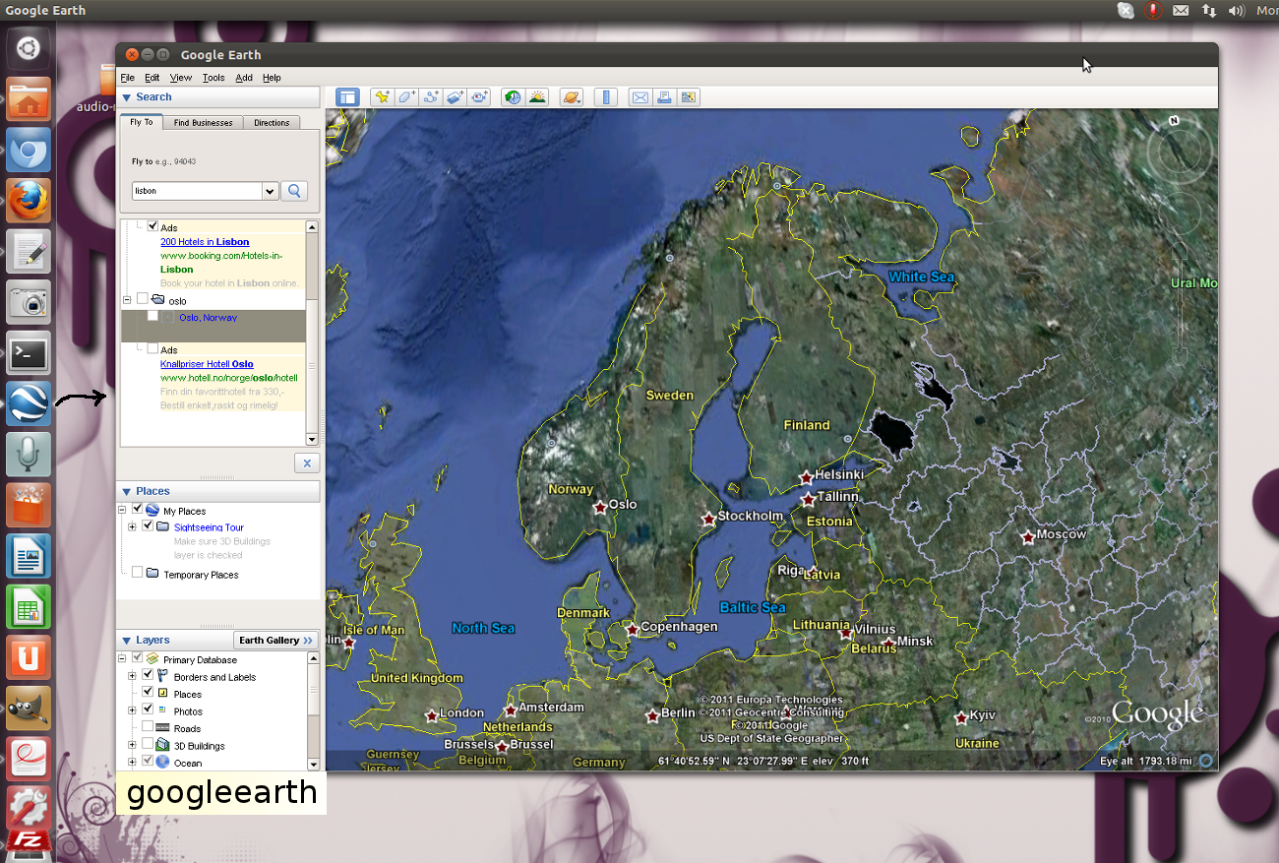Click the Sightseeing Tour link in Places
The image size is (1279, 863).
click(x=209, y=527)
